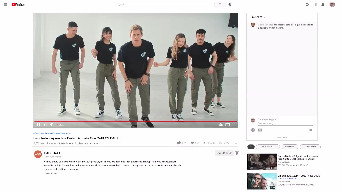Click the #Espiral #Coco #Pop hashtags
The width and height of the screenshot is (342, 192).
click(x=288, y=179)
